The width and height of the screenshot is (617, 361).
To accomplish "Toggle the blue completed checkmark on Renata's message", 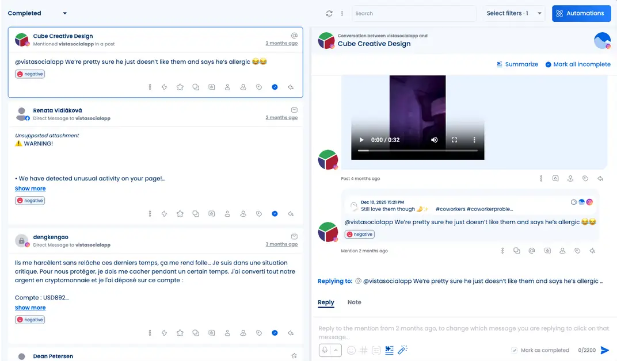I will 275,213.
